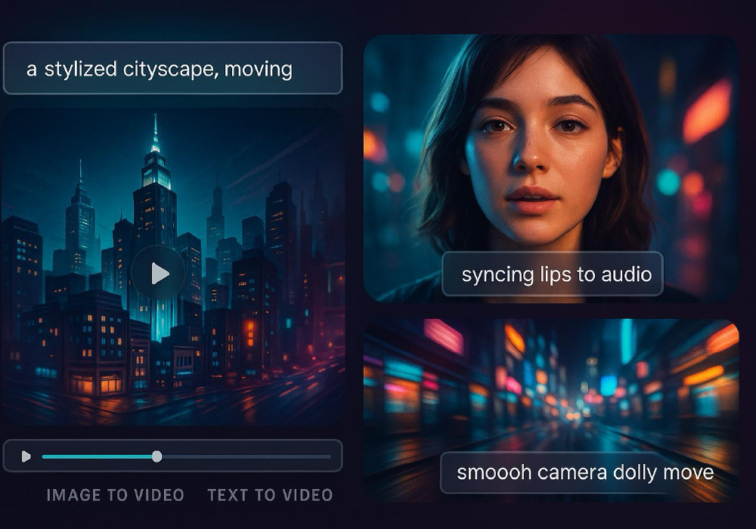Click the small play icon in the playback bar

[26, 456]
